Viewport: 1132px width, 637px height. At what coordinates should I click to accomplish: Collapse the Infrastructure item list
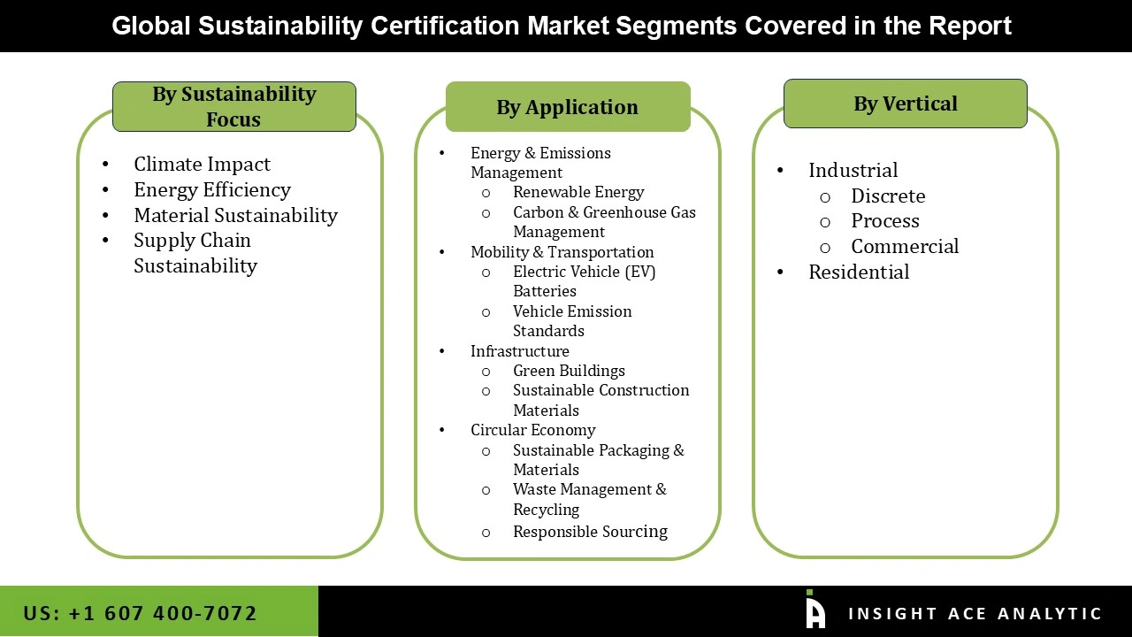pos(520,351)
